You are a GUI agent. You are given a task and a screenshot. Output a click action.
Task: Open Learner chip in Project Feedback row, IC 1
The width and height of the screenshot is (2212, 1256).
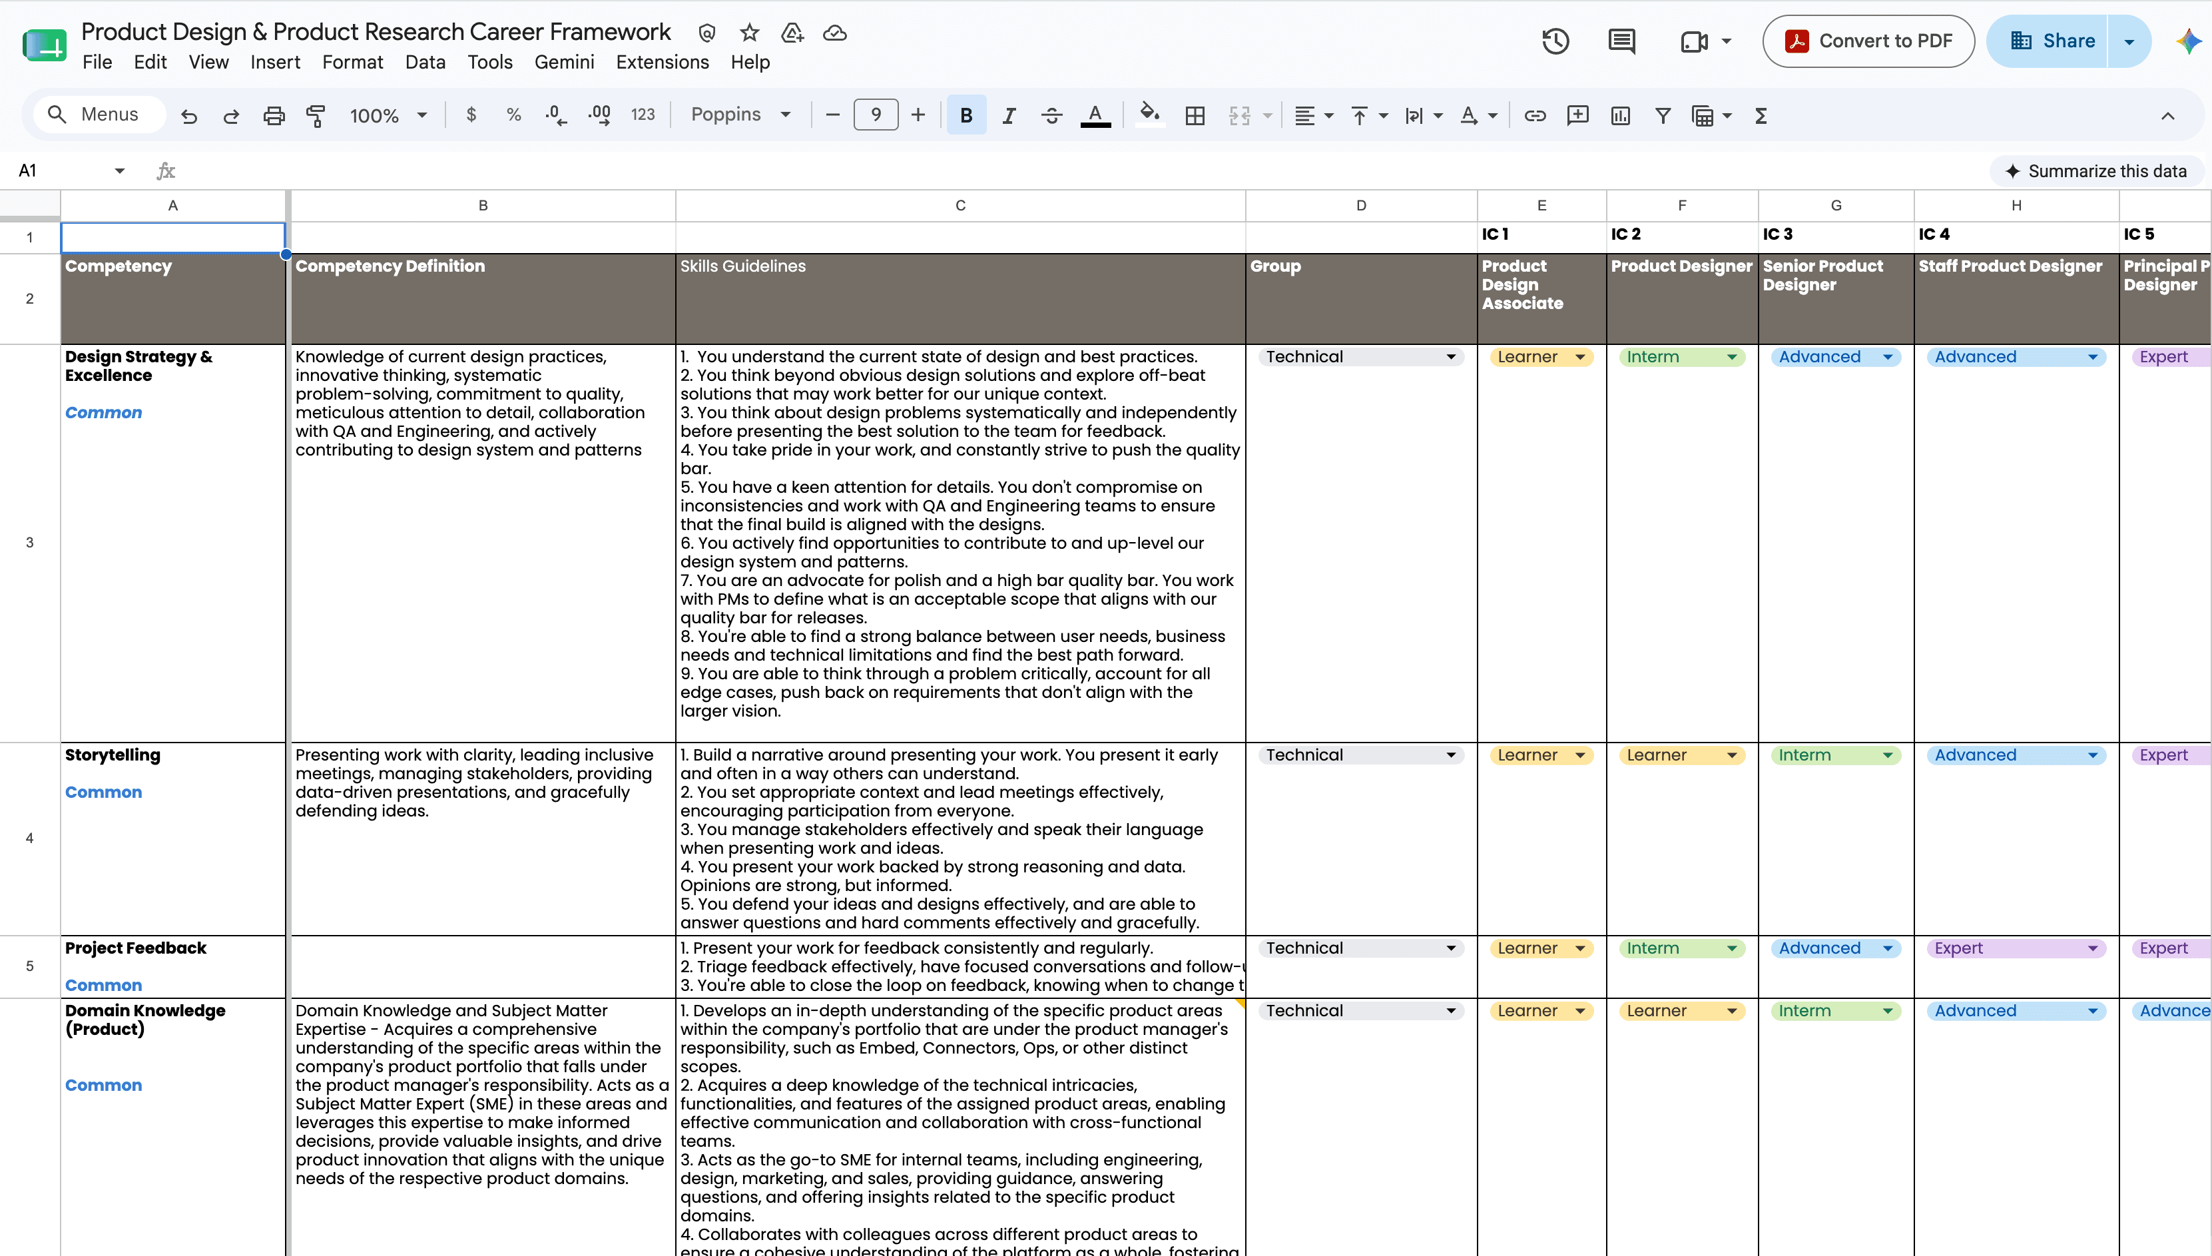click(x=1541, y=948)
